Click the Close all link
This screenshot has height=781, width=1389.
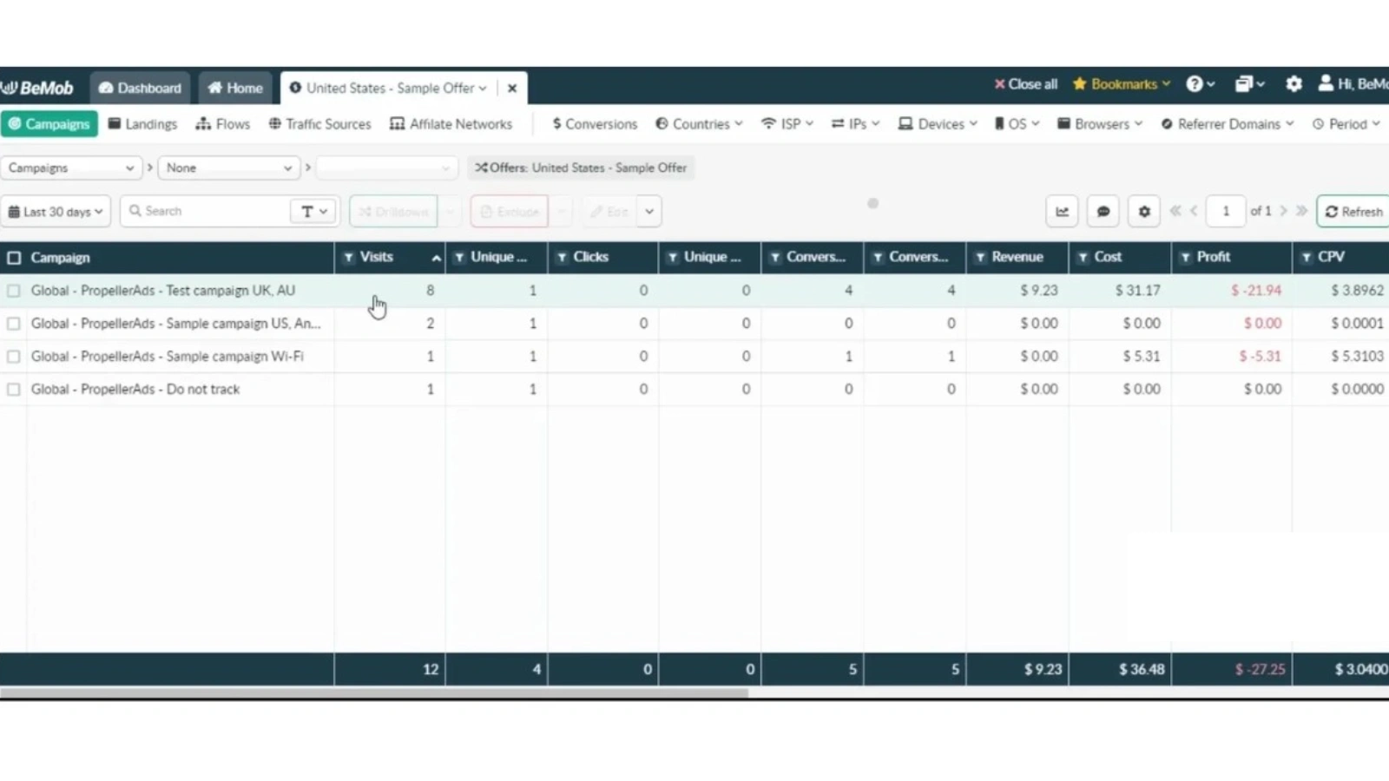tap(1025, 83)
